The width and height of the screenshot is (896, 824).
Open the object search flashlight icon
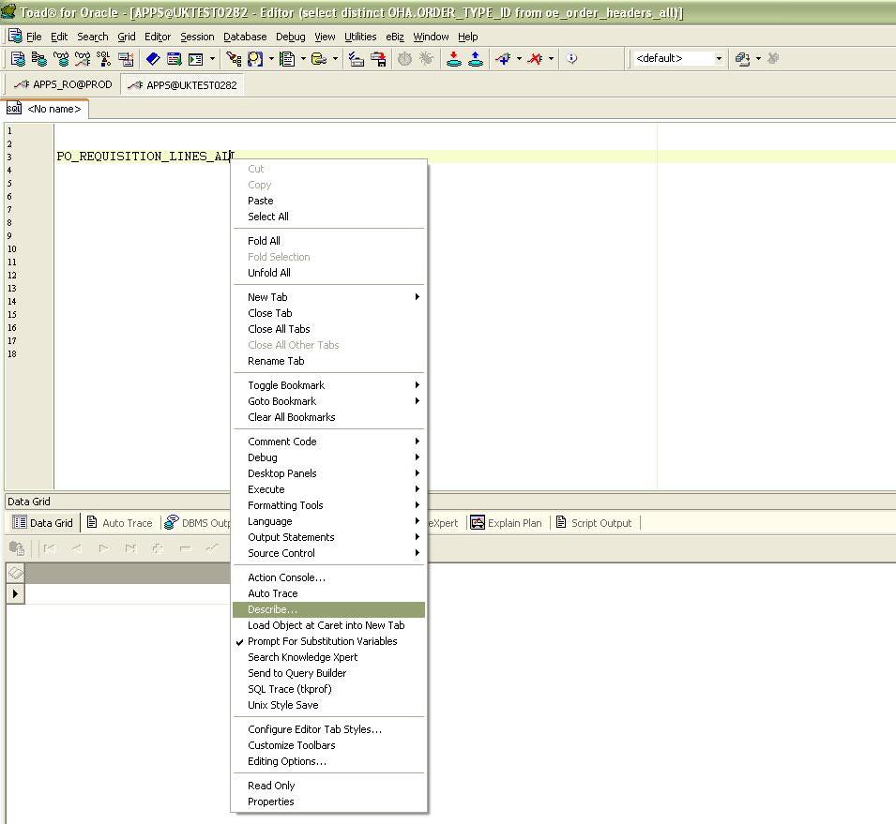(x=233, y=58)
